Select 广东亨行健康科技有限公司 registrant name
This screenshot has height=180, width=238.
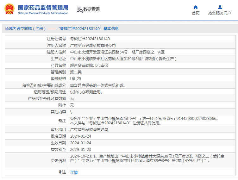click(93, 45)
